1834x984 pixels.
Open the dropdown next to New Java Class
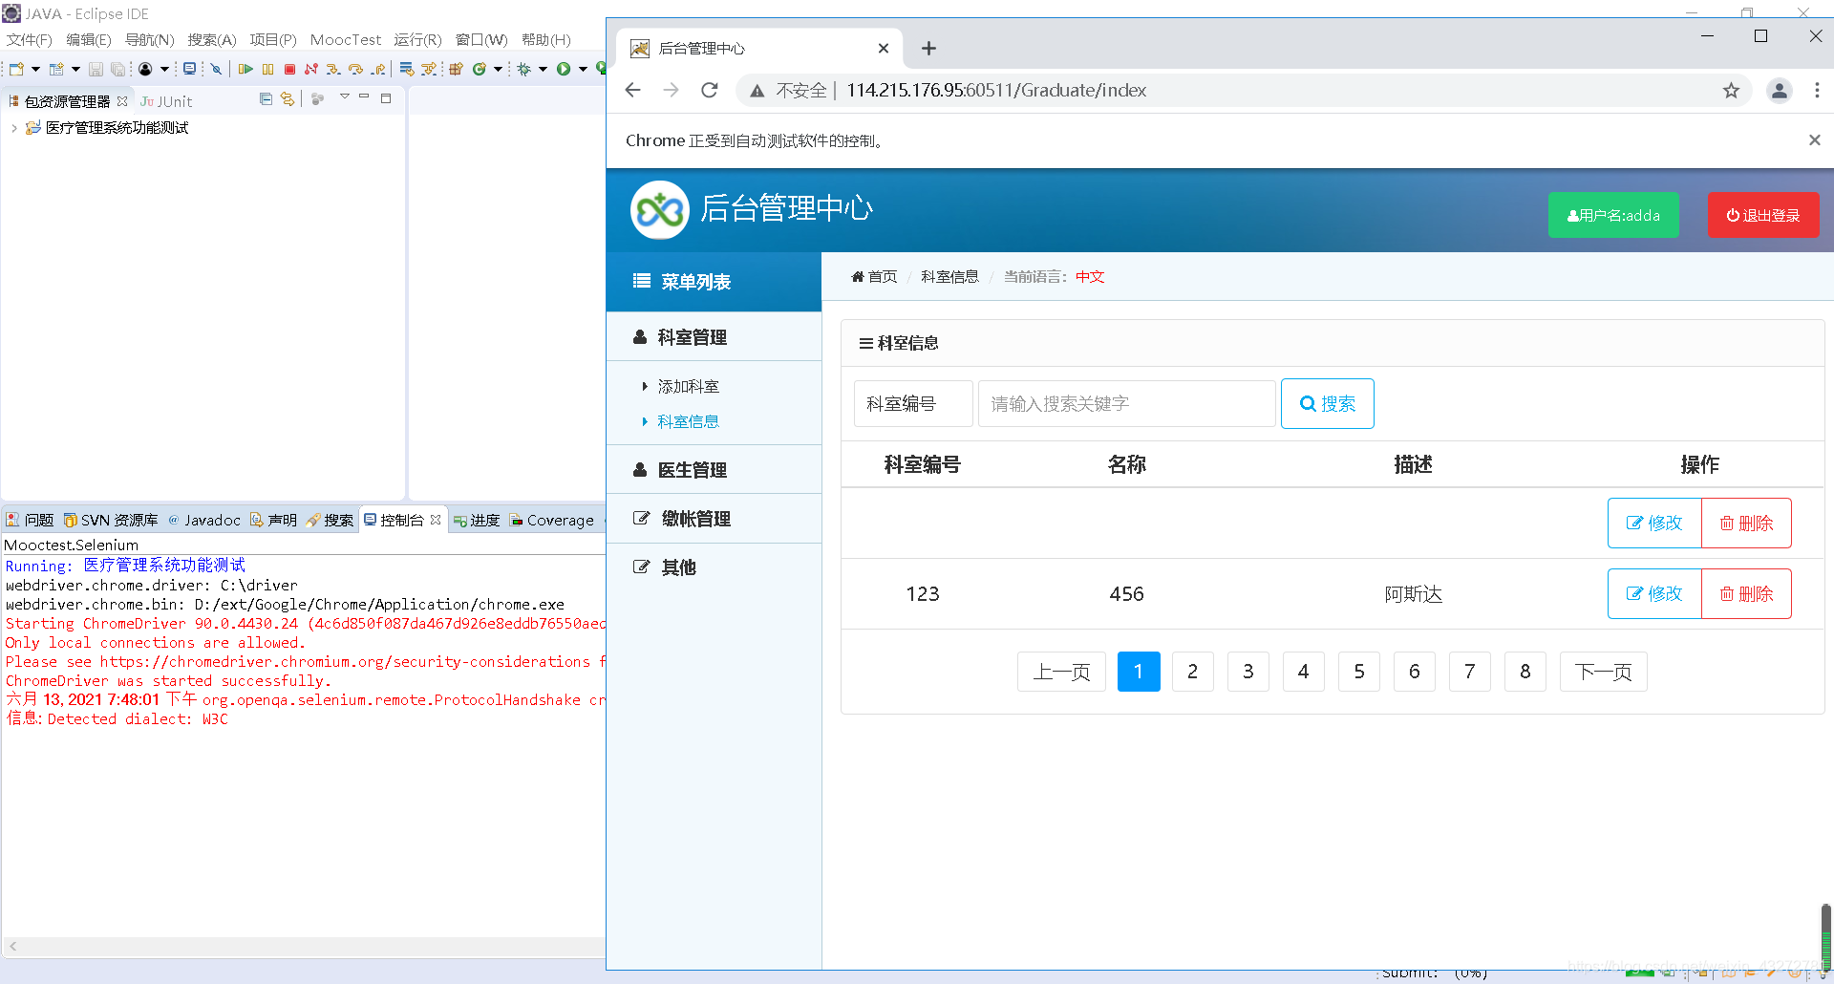click(x=498, y=69)
